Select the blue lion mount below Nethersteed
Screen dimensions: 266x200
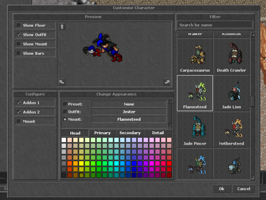pyautogui.click(x=231, y=164)
